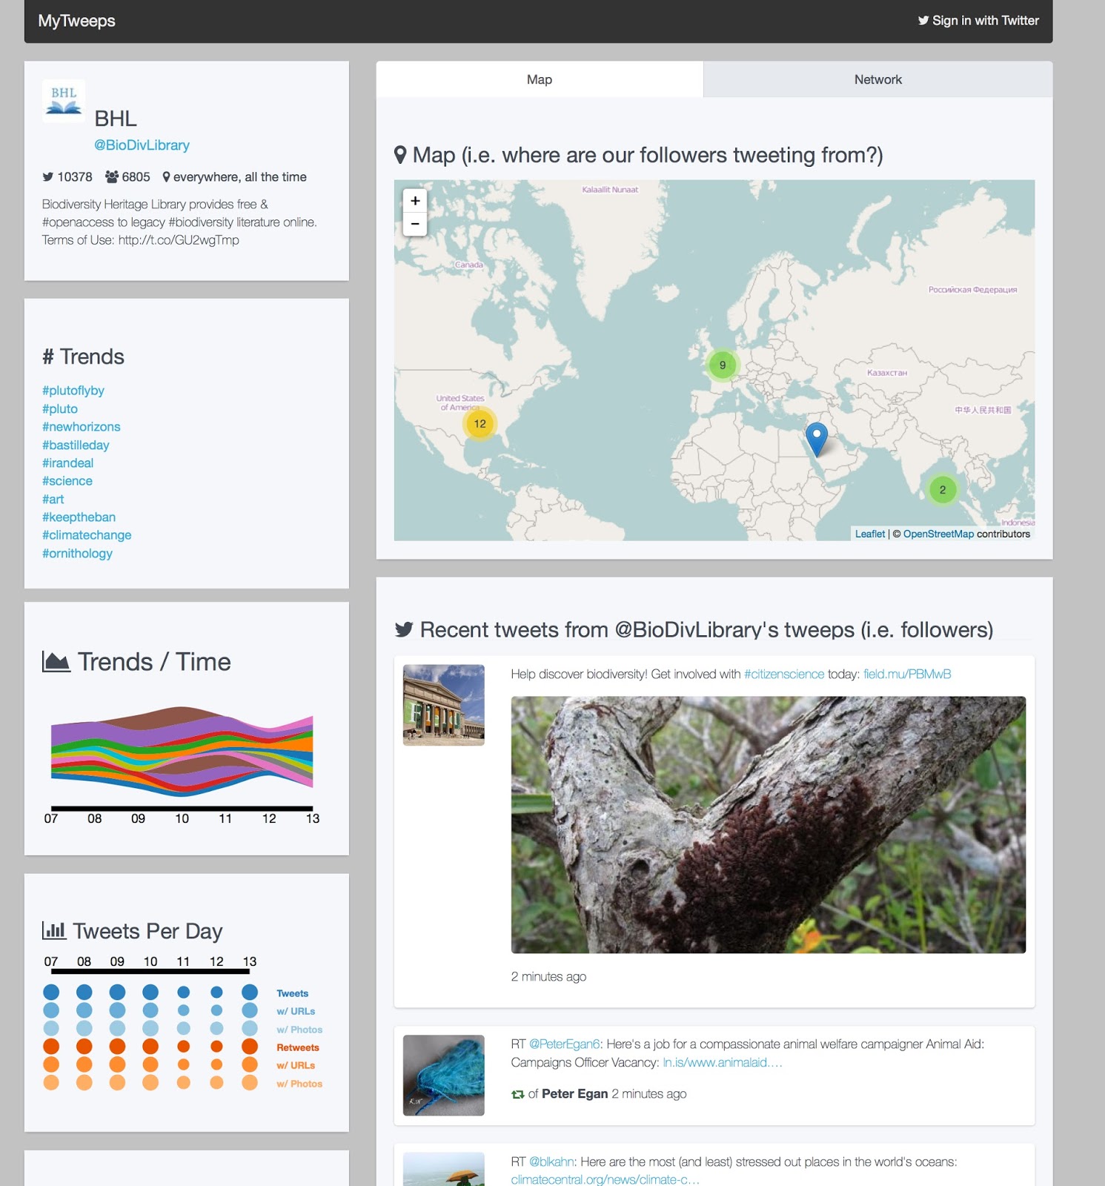Image resolution: width=1105 pixels, height=1186 pixels.
Task: Open the yellow cluster marker showing 12
Action: [480, 424]
